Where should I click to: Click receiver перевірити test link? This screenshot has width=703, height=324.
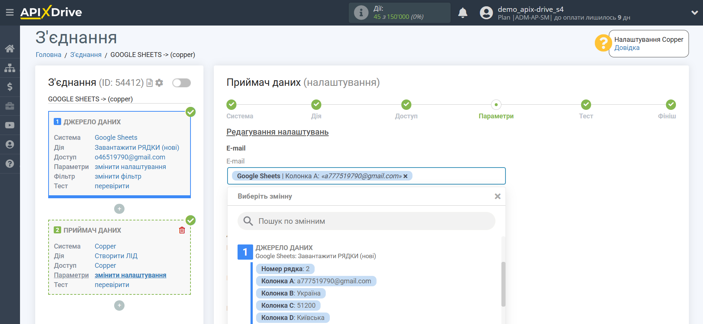pos(112,285)
